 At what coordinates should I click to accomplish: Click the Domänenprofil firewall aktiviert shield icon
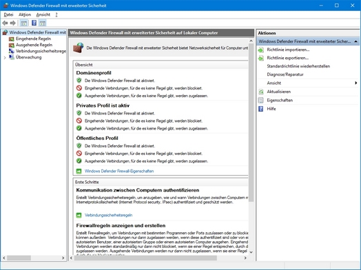(x=79, y=81)
